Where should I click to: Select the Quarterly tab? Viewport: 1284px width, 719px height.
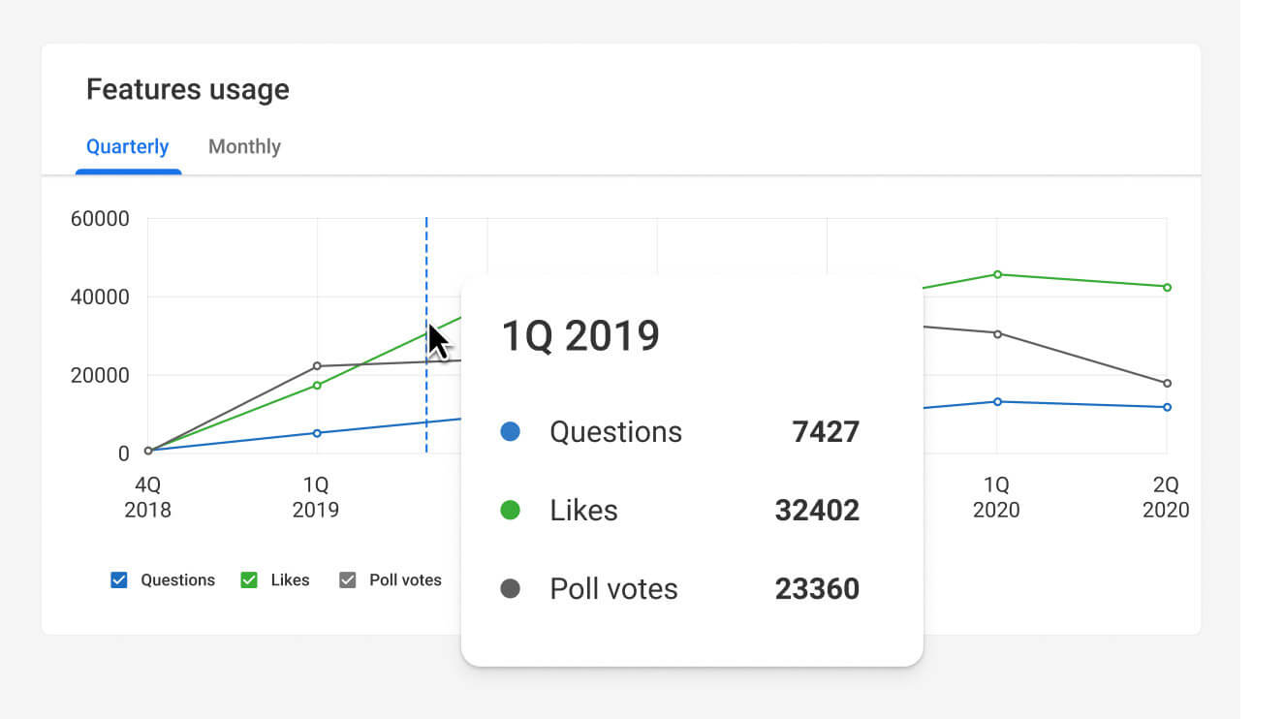(x=127, y=146)
